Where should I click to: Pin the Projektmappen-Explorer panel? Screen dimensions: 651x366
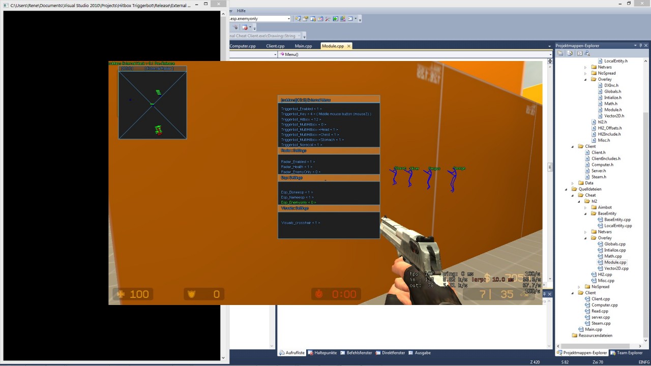pyautogui.click(x=641, y=46)
